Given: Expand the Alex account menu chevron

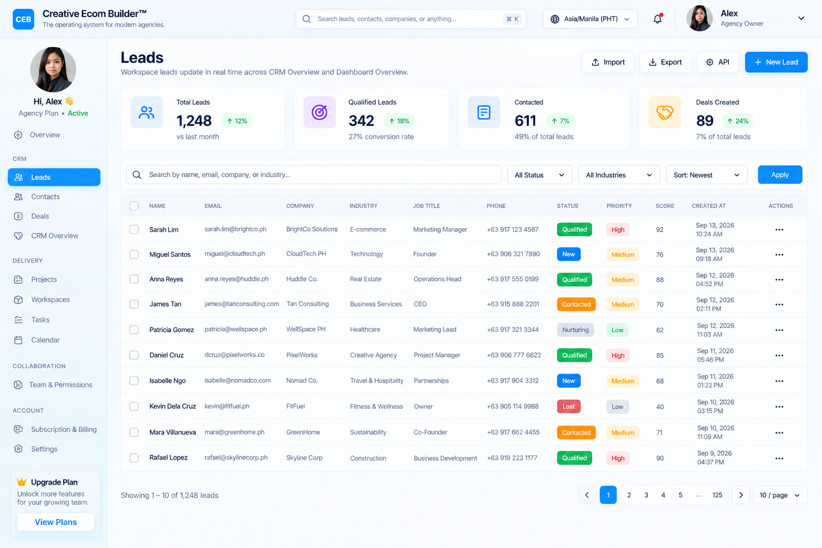Looking at the screenshot, I should click(x=801, y=18).
